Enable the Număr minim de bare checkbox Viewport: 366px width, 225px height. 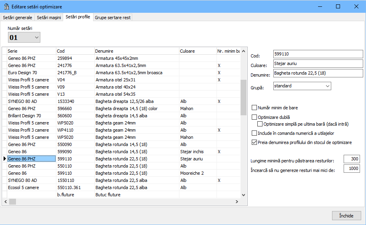click(x=255, y=108)
